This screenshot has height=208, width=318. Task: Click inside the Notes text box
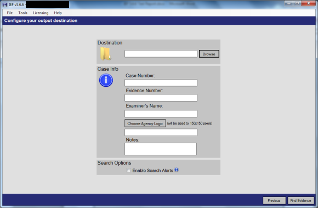[161, 149]
